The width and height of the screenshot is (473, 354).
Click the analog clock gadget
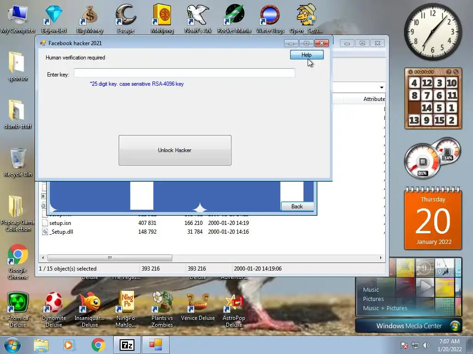(433, 32)
